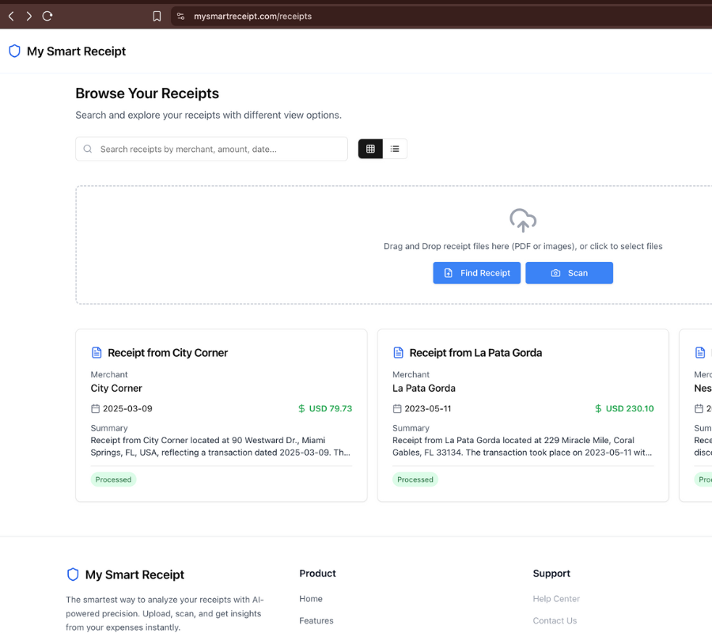Open the Receipt from La Pata Gorda card title
The width and height of the screenshot is (712, 633).
pyautogui.click(x=475, y=353)
